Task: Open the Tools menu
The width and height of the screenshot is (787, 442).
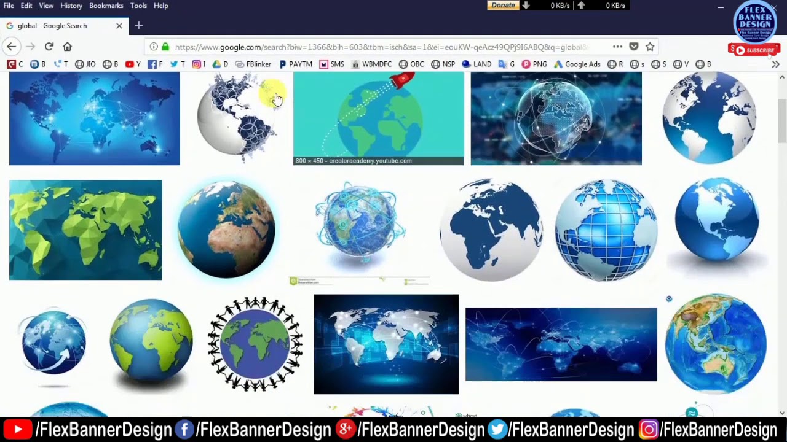Action: tap(138, 6)
